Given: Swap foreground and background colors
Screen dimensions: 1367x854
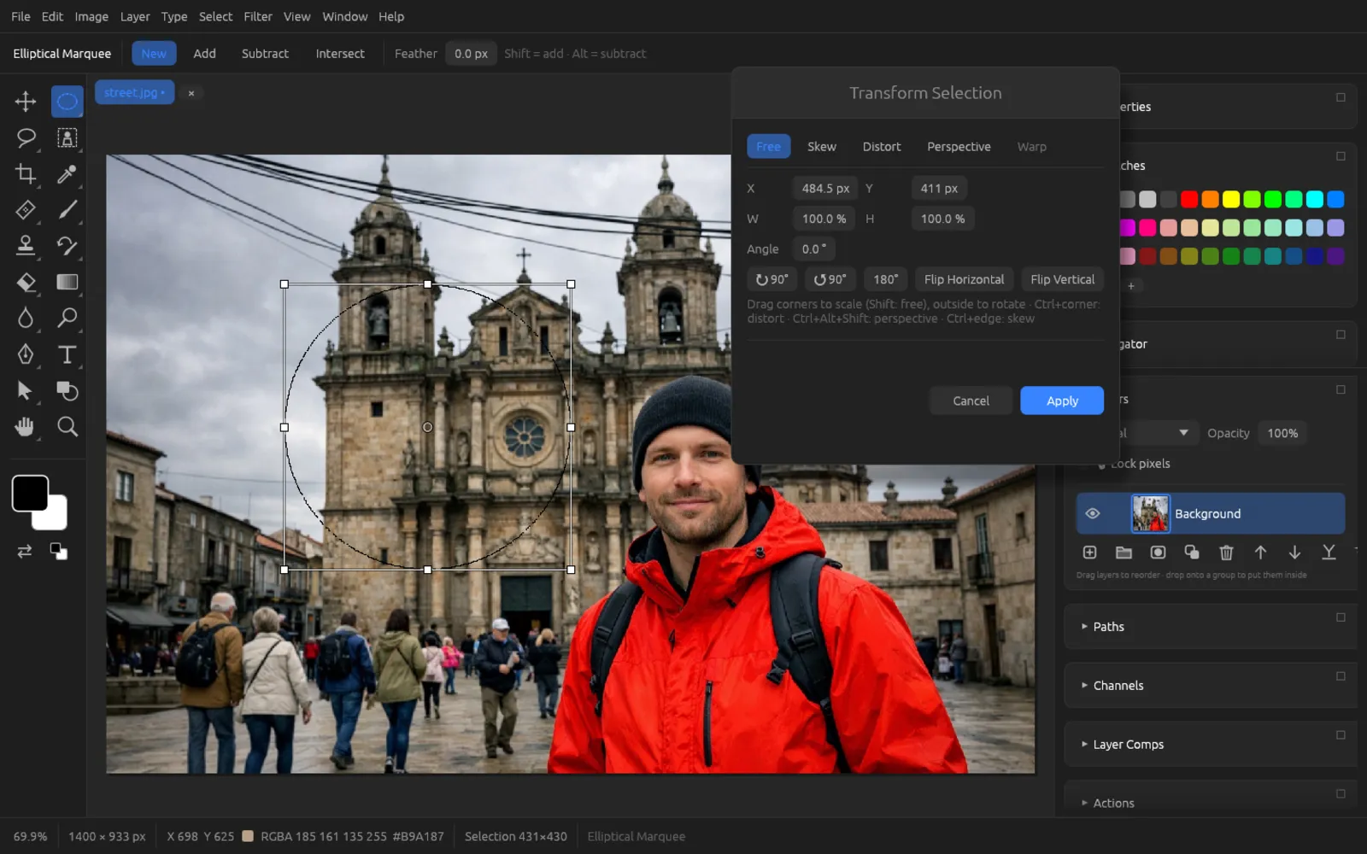Looking at the screenshot, I should tap(25, 551).
